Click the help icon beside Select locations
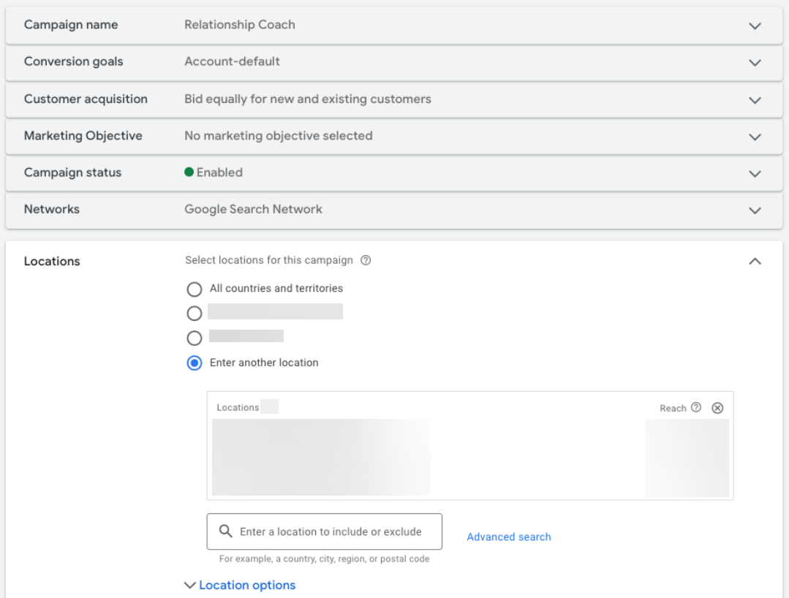 click(x=366, y=260)
